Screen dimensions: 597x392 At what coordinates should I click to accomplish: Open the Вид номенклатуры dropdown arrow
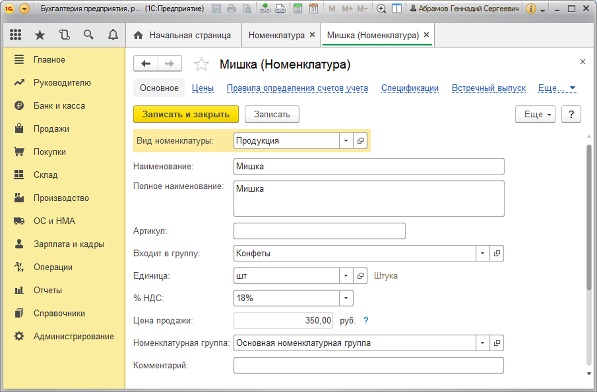[346, 141]
